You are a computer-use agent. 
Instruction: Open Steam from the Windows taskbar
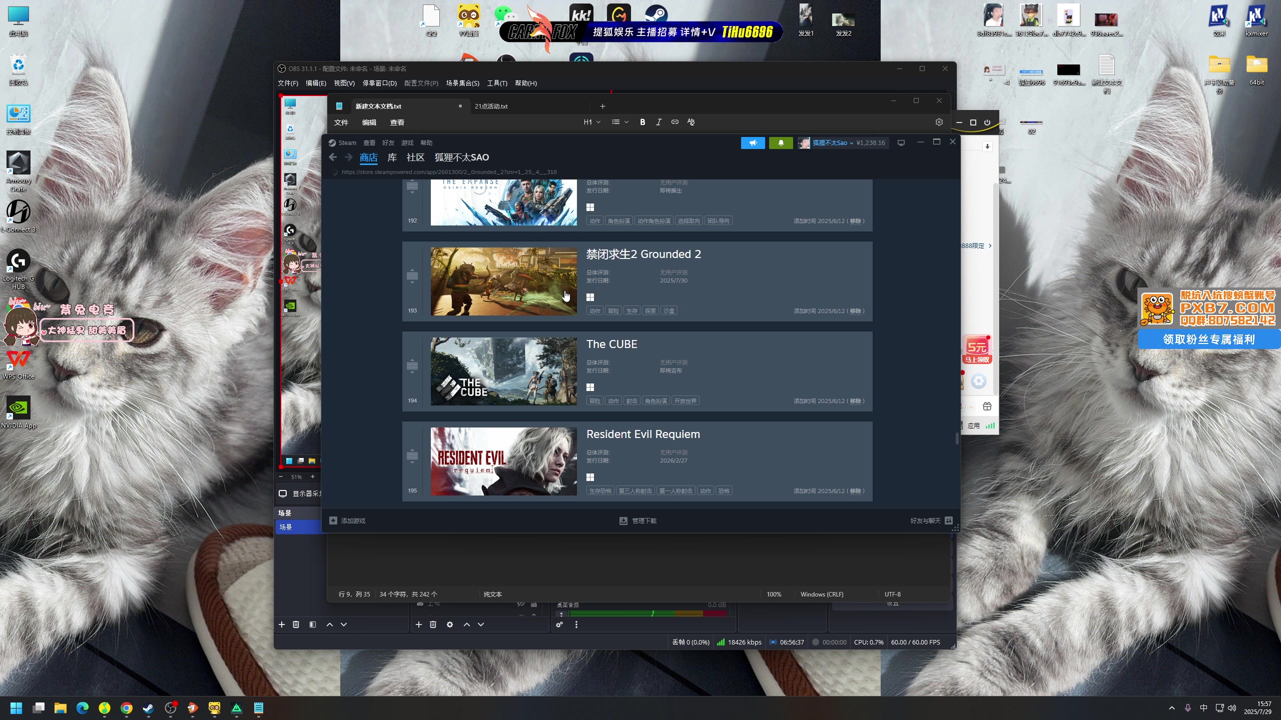coord(149,708)
